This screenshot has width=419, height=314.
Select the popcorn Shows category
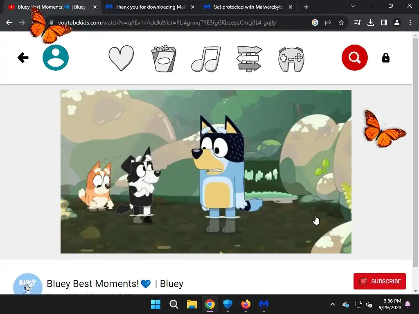click(164, 58)
